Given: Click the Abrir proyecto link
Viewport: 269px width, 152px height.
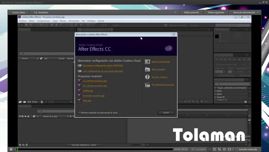Looking at the screenshot, I should click(158, 69).
